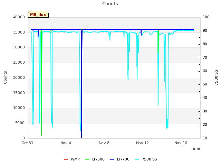Toggle the LI7700 legend entry
Image resolution: width=221 pixels, height=166 pixels.
[x=120, y=159]
